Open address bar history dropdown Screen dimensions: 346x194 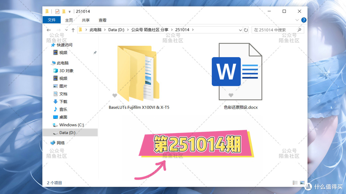tap(240, 30)
